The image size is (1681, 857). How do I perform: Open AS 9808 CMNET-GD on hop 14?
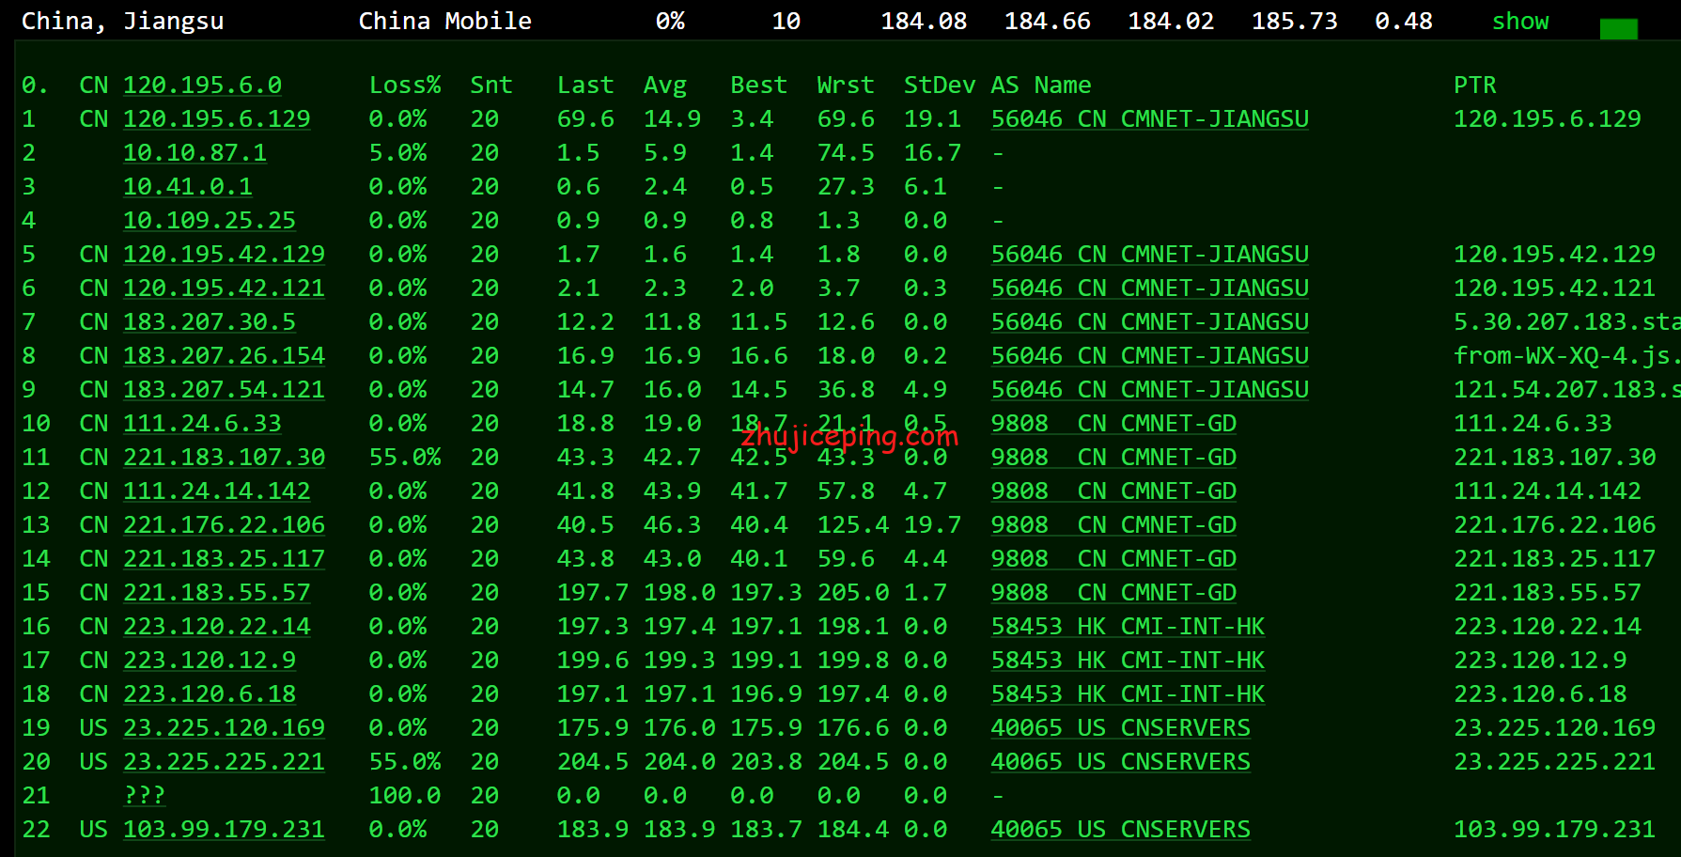tap(1113, 558)
